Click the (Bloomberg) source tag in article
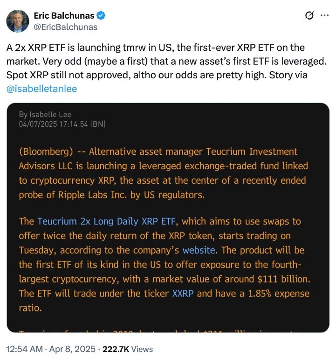Viewport: 336px width, 358px height. (x=45, y=152)
